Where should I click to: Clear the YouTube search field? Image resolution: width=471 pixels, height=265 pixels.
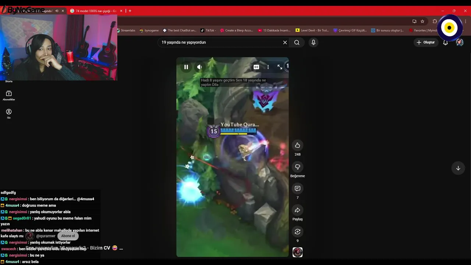285,42
